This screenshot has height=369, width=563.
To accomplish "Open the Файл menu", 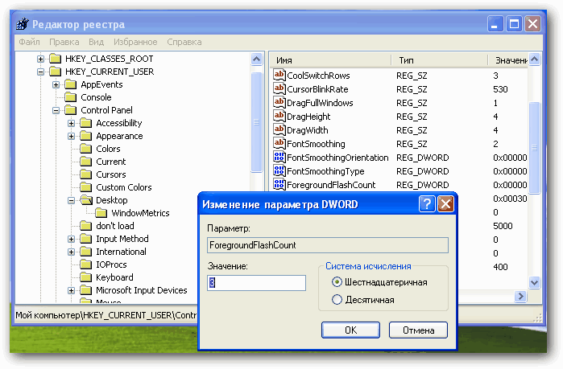I will coord(29,42).
